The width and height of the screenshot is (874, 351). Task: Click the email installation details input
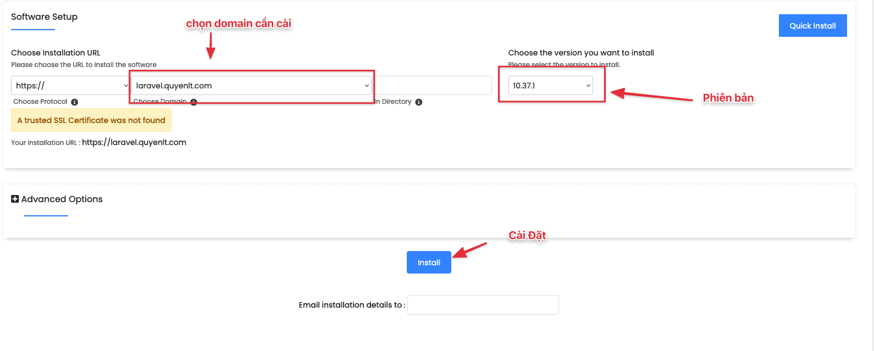pyautogui.click(x=483, y=305)
